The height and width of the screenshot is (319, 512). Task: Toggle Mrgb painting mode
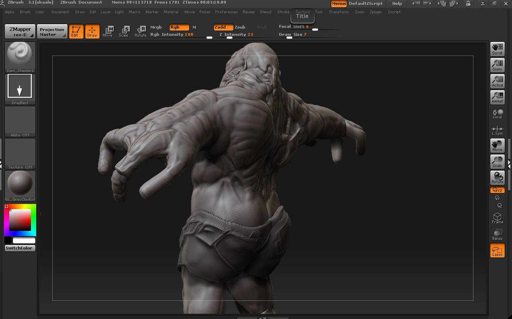(156, 27)
